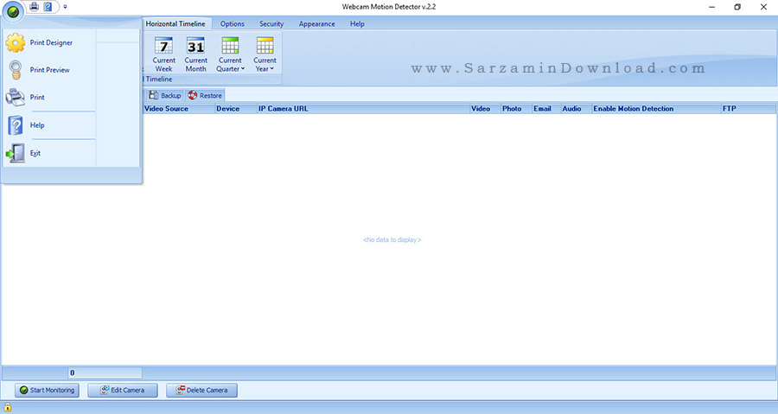
Task: Click the Backup button
Action: [165, 96]
